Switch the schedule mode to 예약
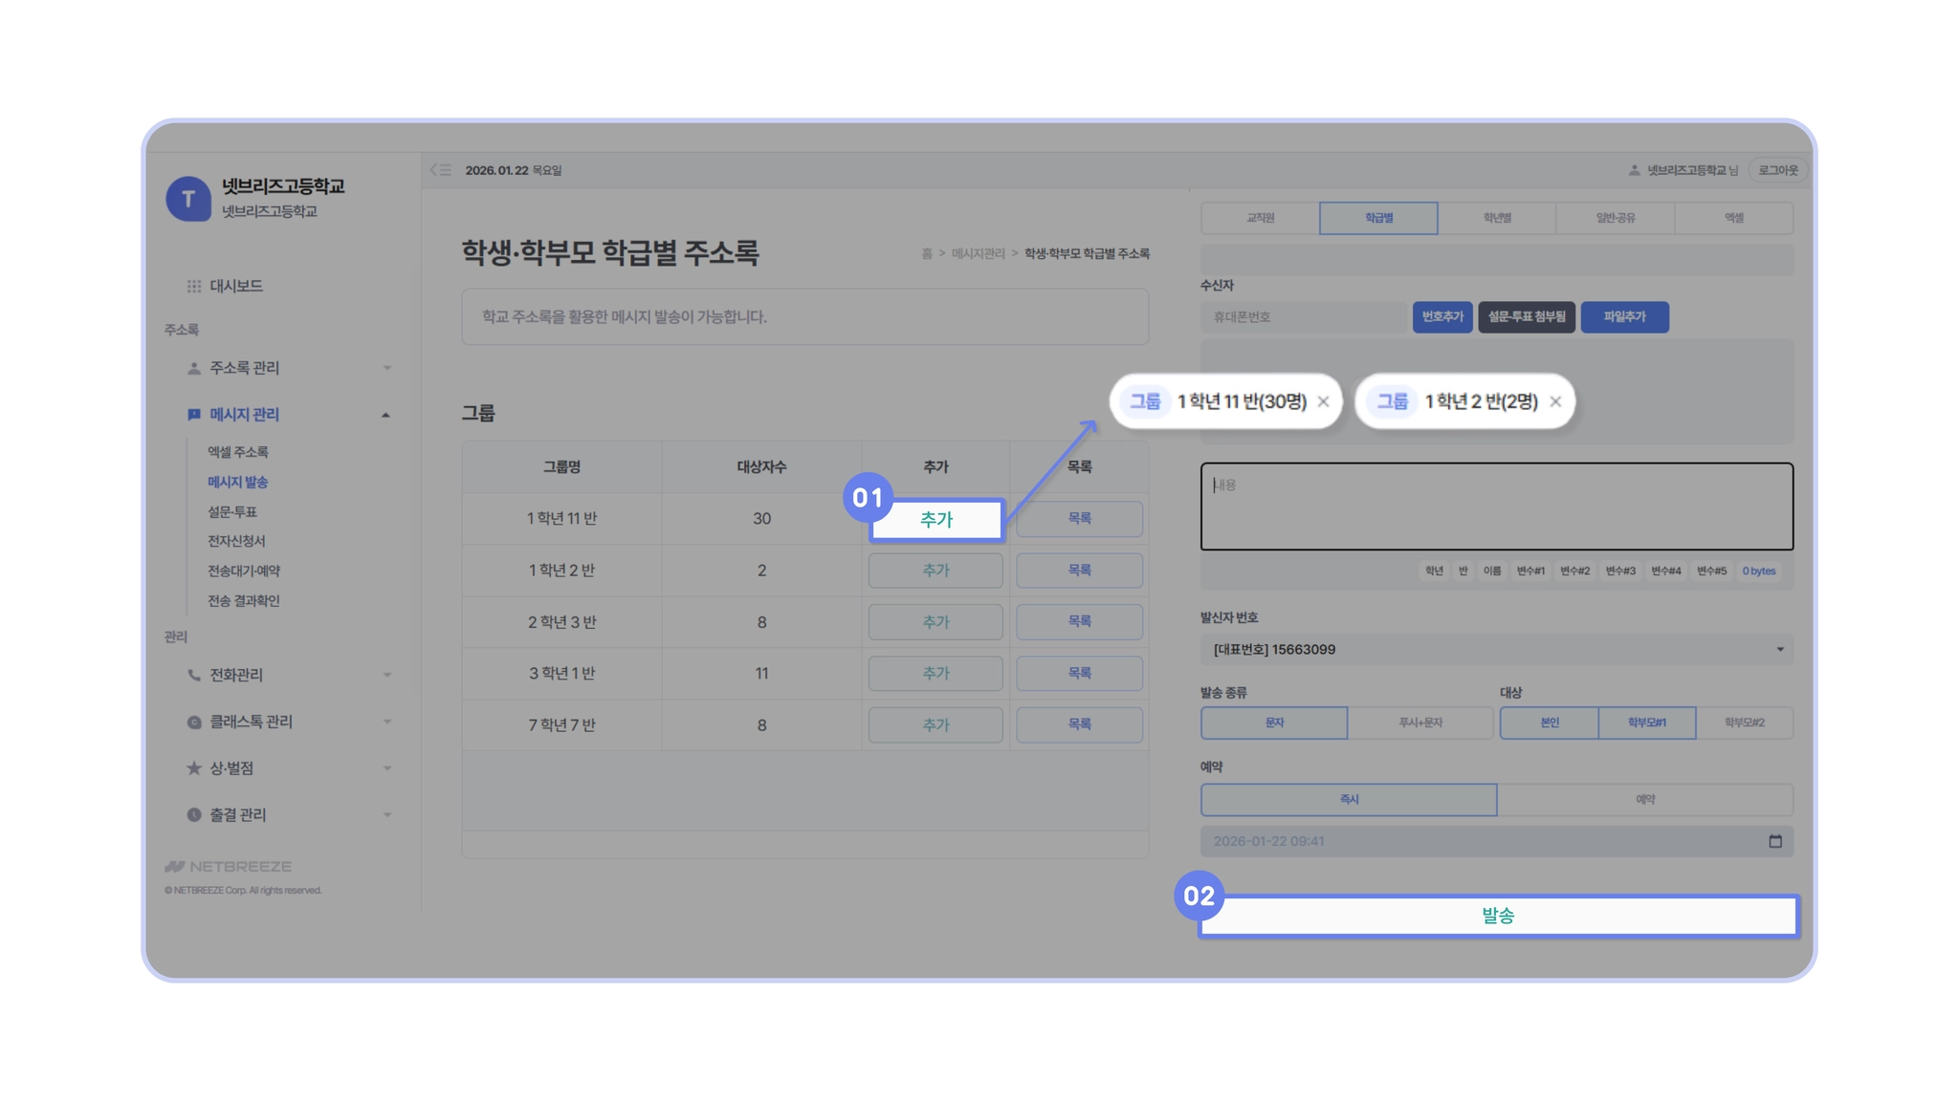Screen dimensions: 1959x1101 [1644, 800]
